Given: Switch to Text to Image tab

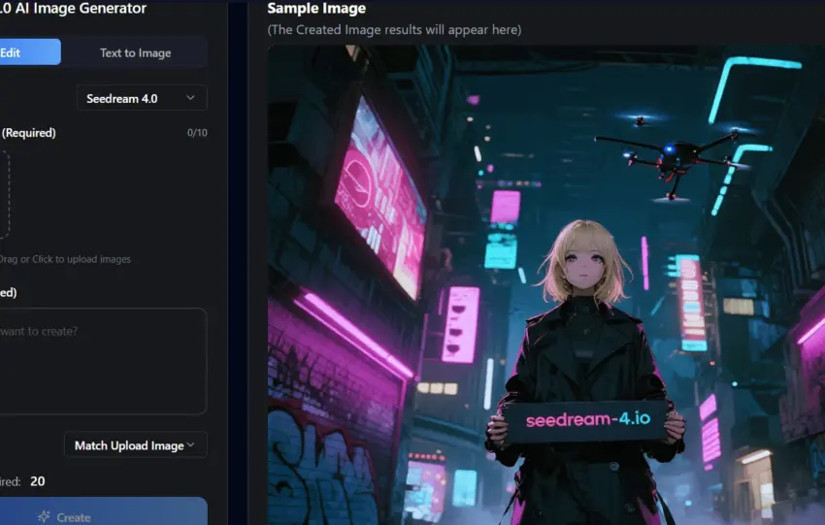Looking at the screenshot, I should (135, 52).
